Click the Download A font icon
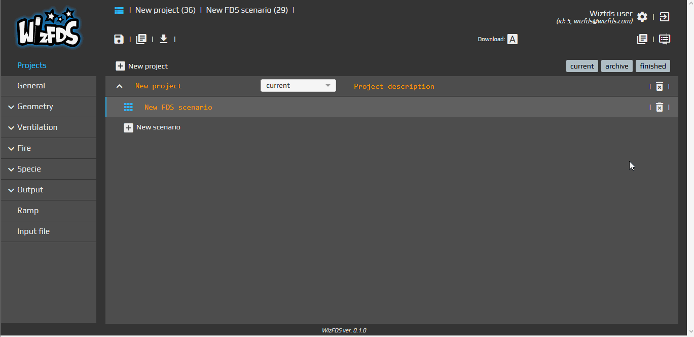Screen dimensions: 694x337 click(512, 39)
